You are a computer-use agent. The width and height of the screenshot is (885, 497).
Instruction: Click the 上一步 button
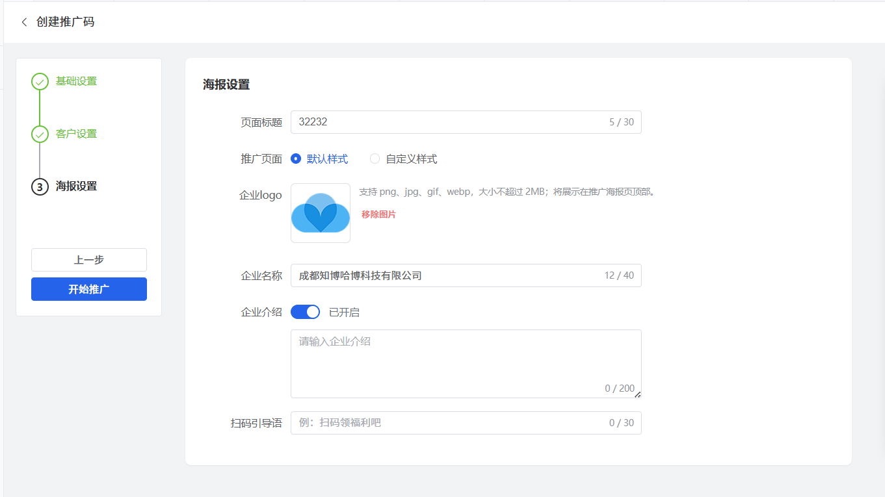(89, 260)
